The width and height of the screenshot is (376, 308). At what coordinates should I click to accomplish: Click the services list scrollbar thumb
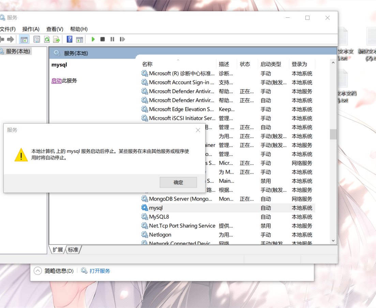tap(333, 134)
